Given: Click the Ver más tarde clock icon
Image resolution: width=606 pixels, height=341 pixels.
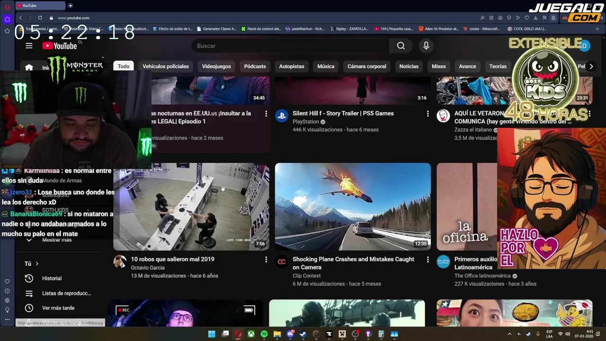Looking at the screenshot, I should [x=29, y=308].
